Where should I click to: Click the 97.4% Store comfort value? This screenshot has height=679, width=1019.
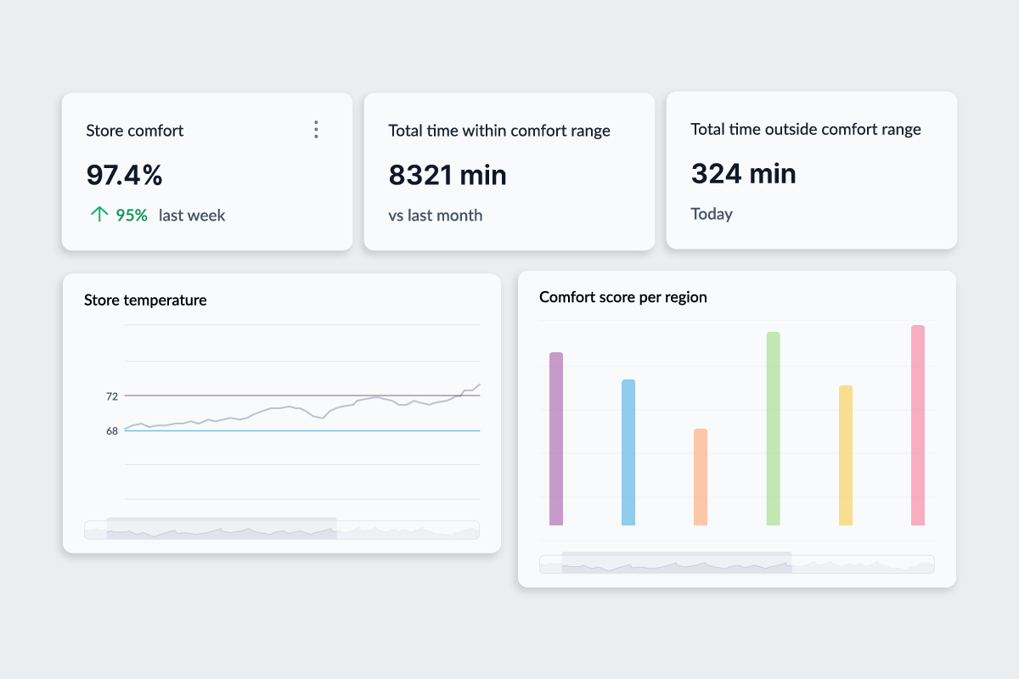click(x=124, y=175)
